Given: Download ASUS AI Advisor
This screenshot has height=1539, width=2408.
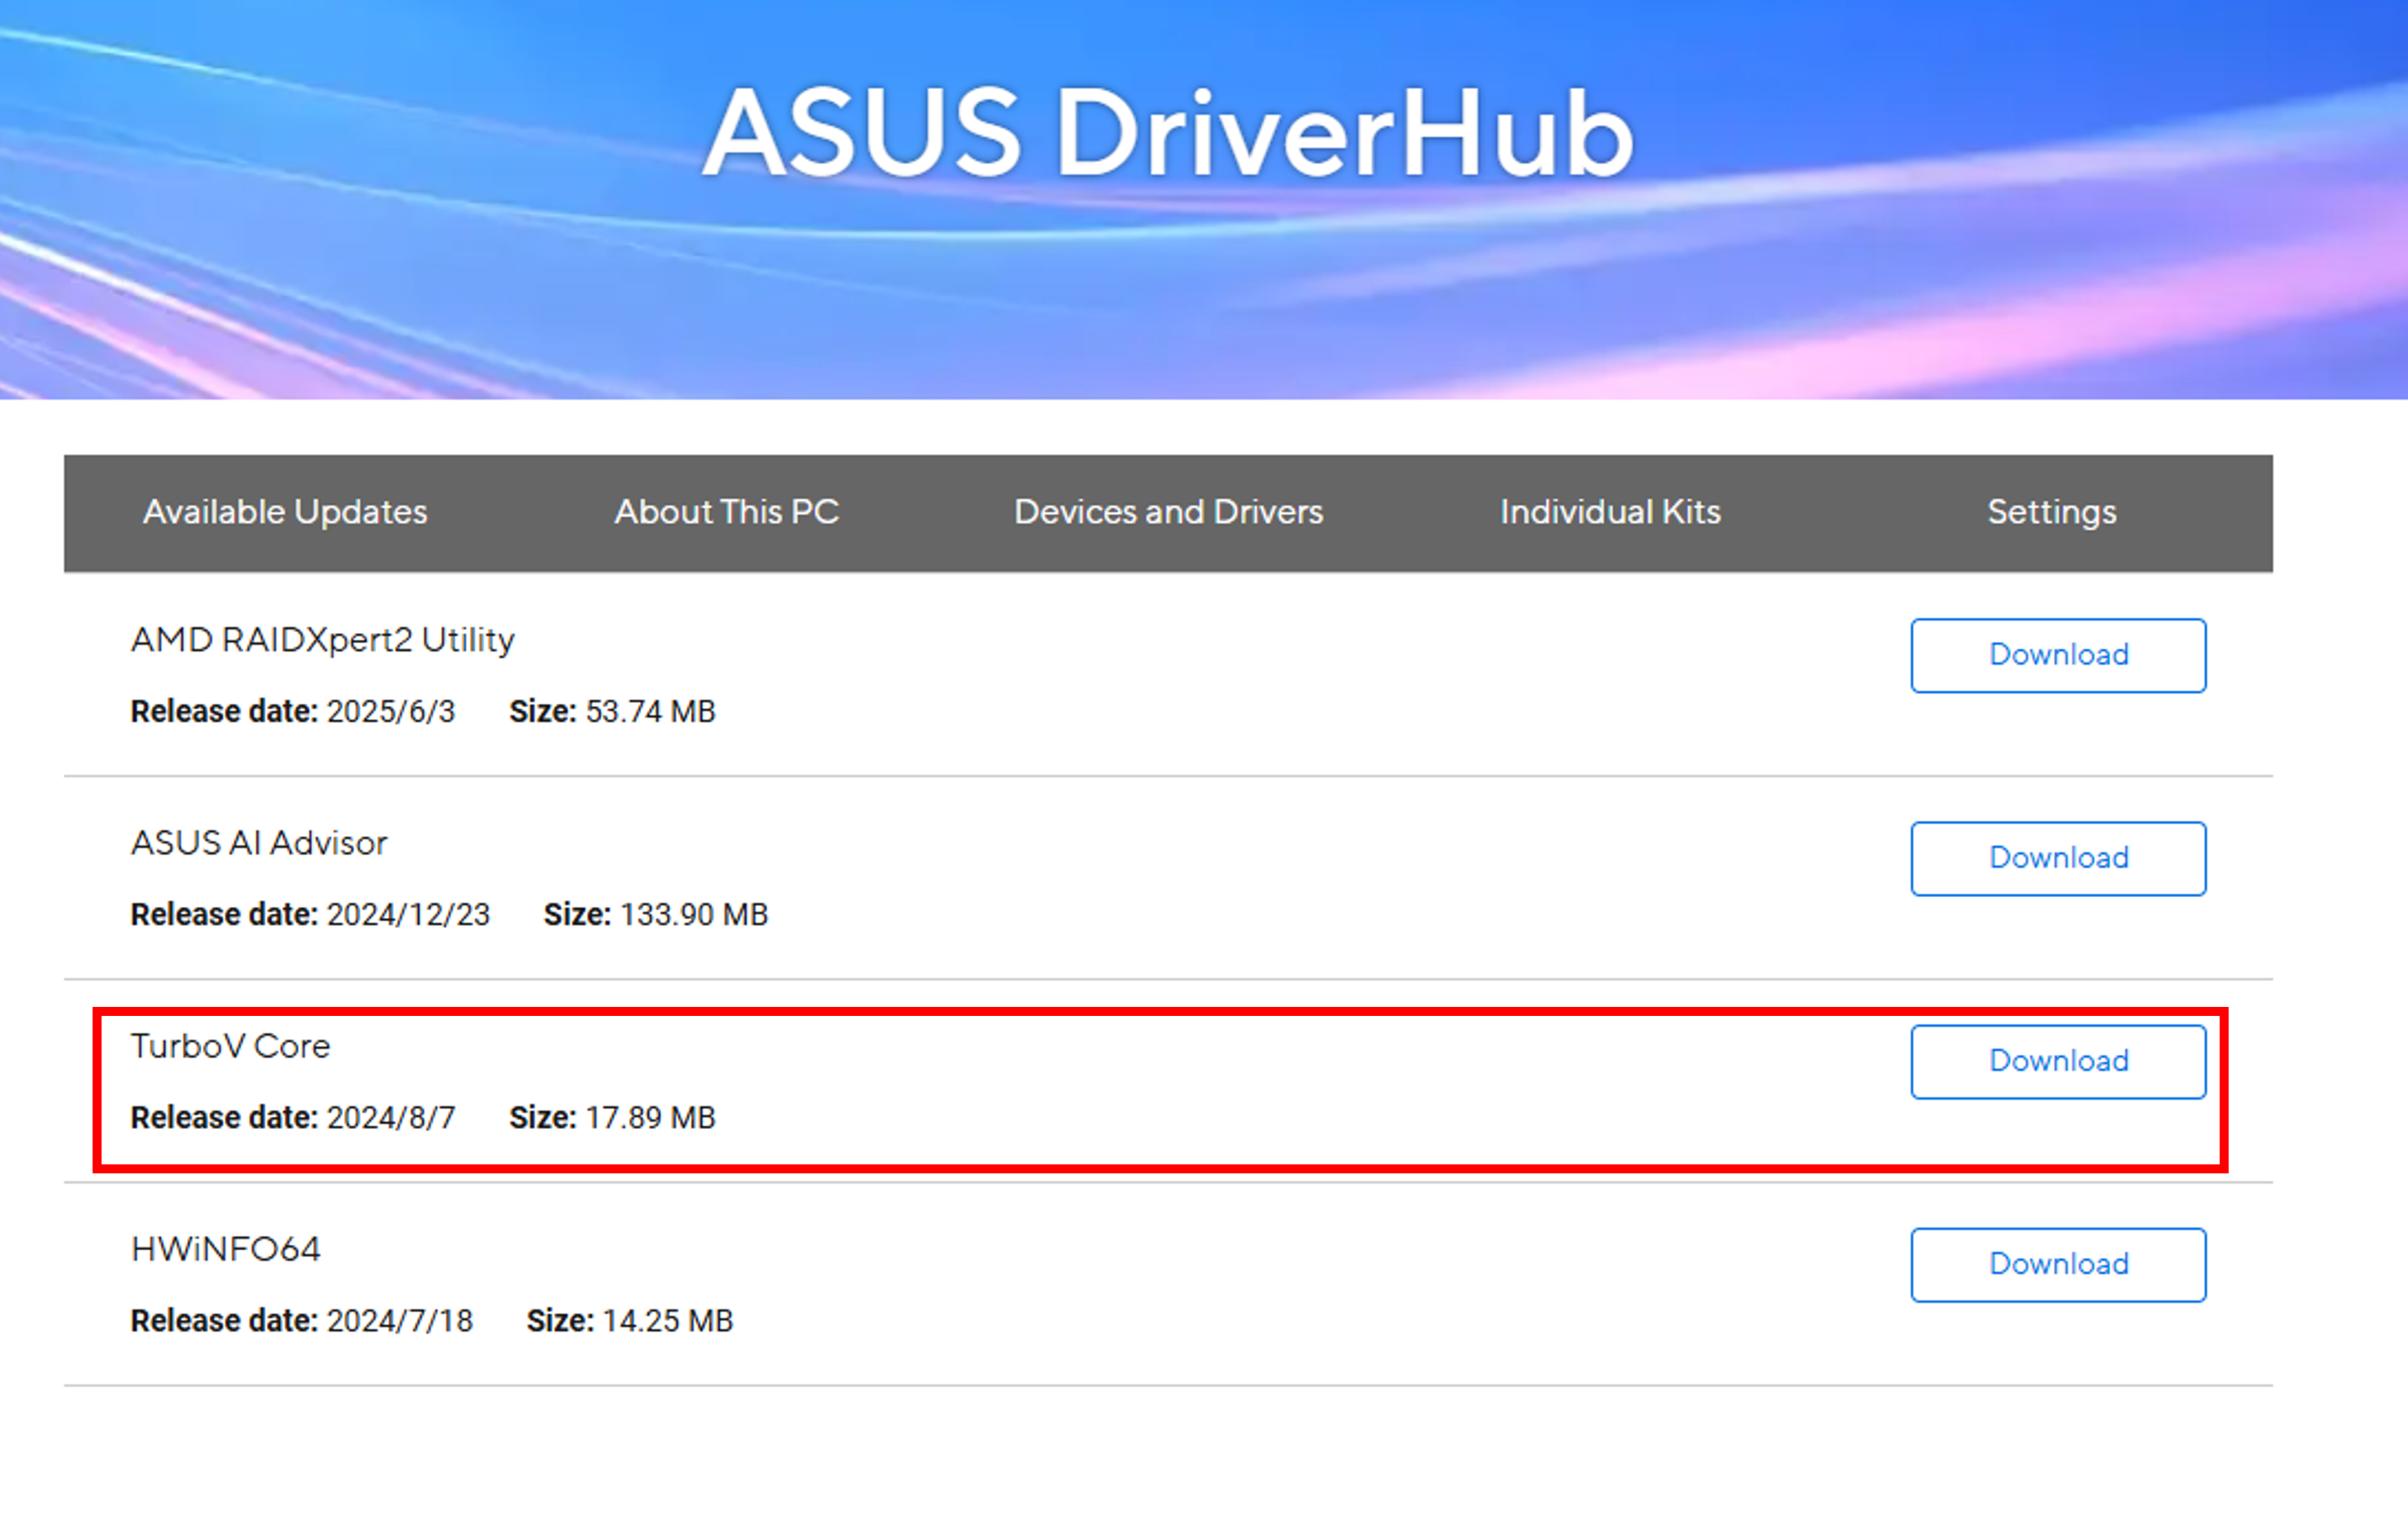Looking at the screenshot, I should click(x=2058, y=858).
